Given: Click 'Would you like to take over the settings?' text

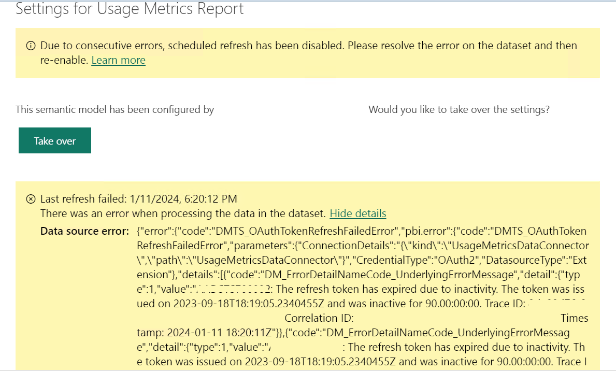Looking at the screenshot, I should [x=459, y=110].
